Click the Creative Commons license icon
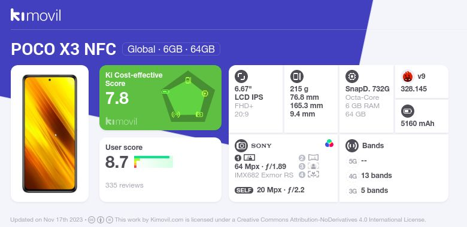The height and width of the screenshot is (227, 467). point(92,220)
